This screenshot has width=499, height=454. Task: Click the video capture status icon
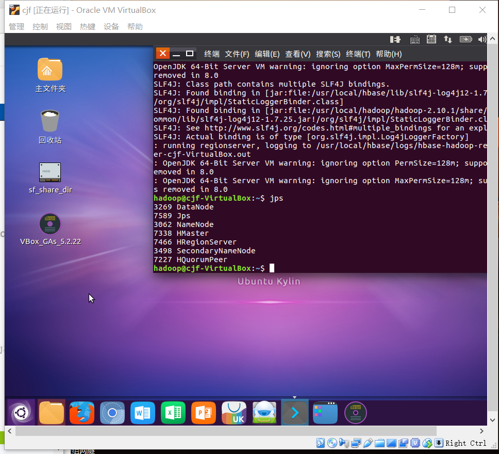coord(403,443)
